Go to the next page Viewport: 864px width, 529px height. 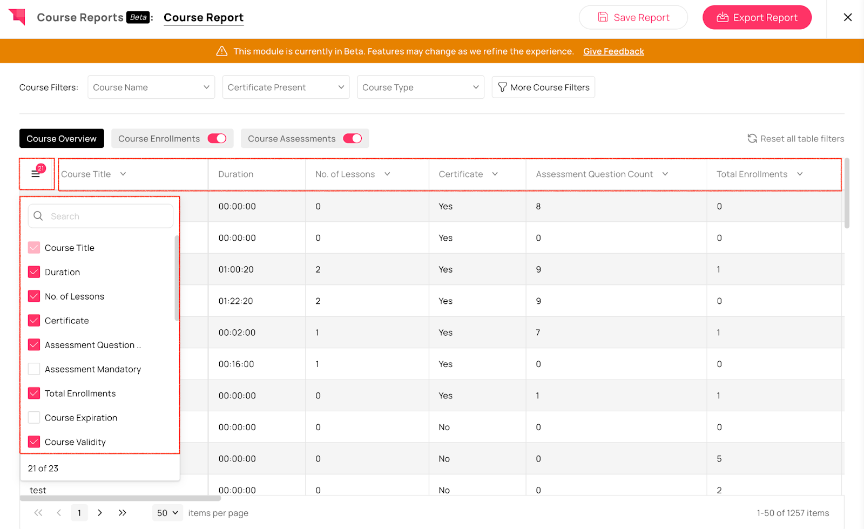click(x=100, y=513)
